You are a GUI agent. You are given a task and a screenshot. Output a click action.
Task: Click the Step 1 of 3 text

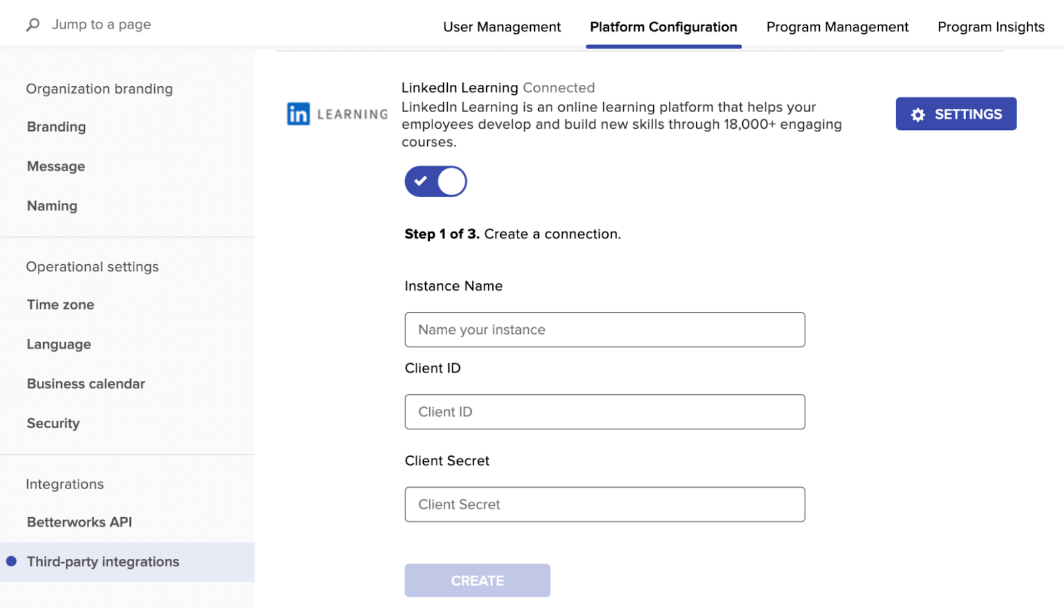coord(442,234)
